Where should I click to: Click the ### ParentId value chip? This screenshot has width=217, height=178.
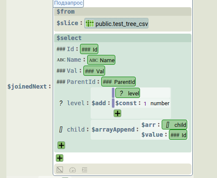pyautogui.click(x=119, y=82)
